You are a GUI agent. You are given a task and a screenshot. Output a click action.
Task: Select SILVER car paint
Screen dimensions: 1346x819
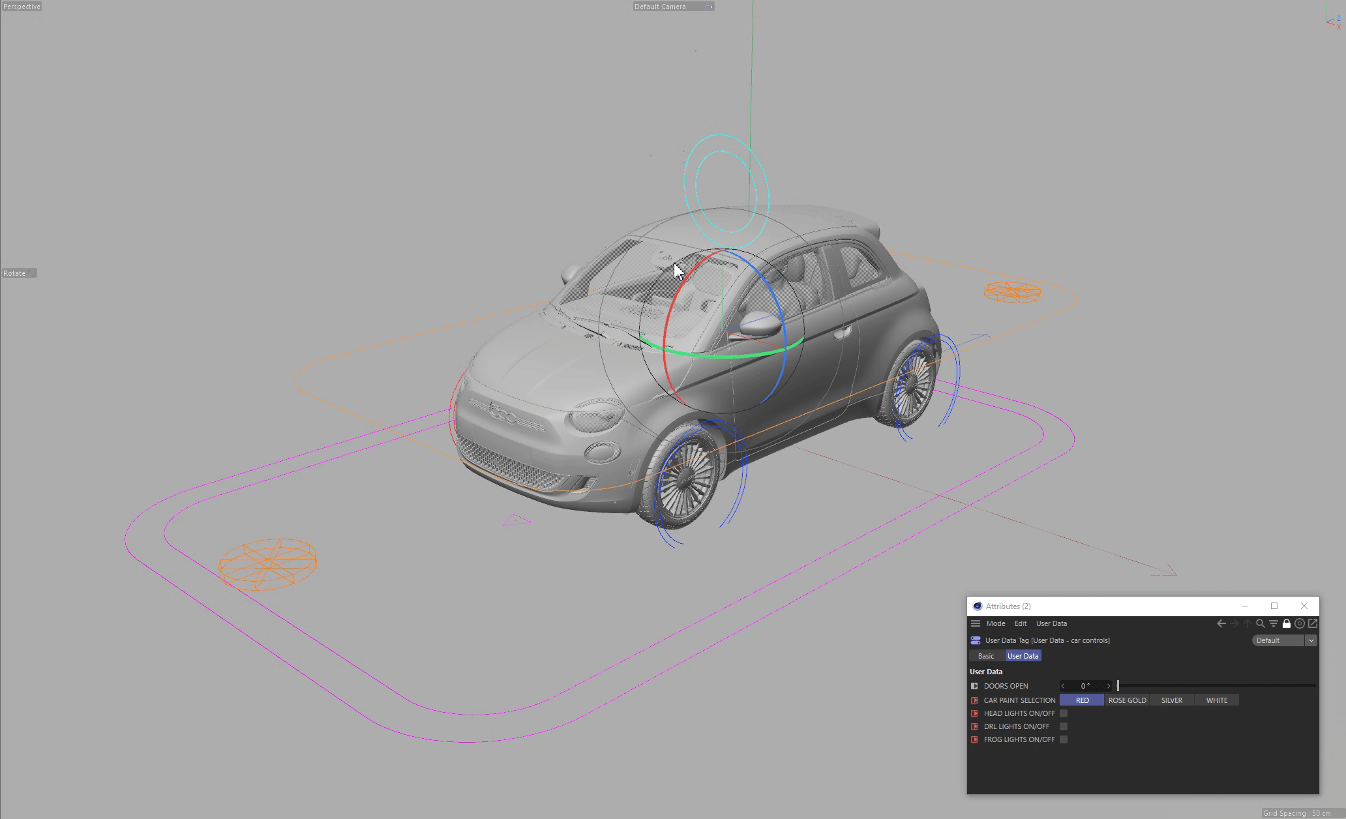point(1171,700)
